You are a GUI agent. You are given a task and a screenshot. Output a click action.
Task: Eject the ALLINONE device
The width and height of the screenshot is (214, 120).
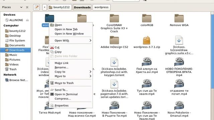27,20
